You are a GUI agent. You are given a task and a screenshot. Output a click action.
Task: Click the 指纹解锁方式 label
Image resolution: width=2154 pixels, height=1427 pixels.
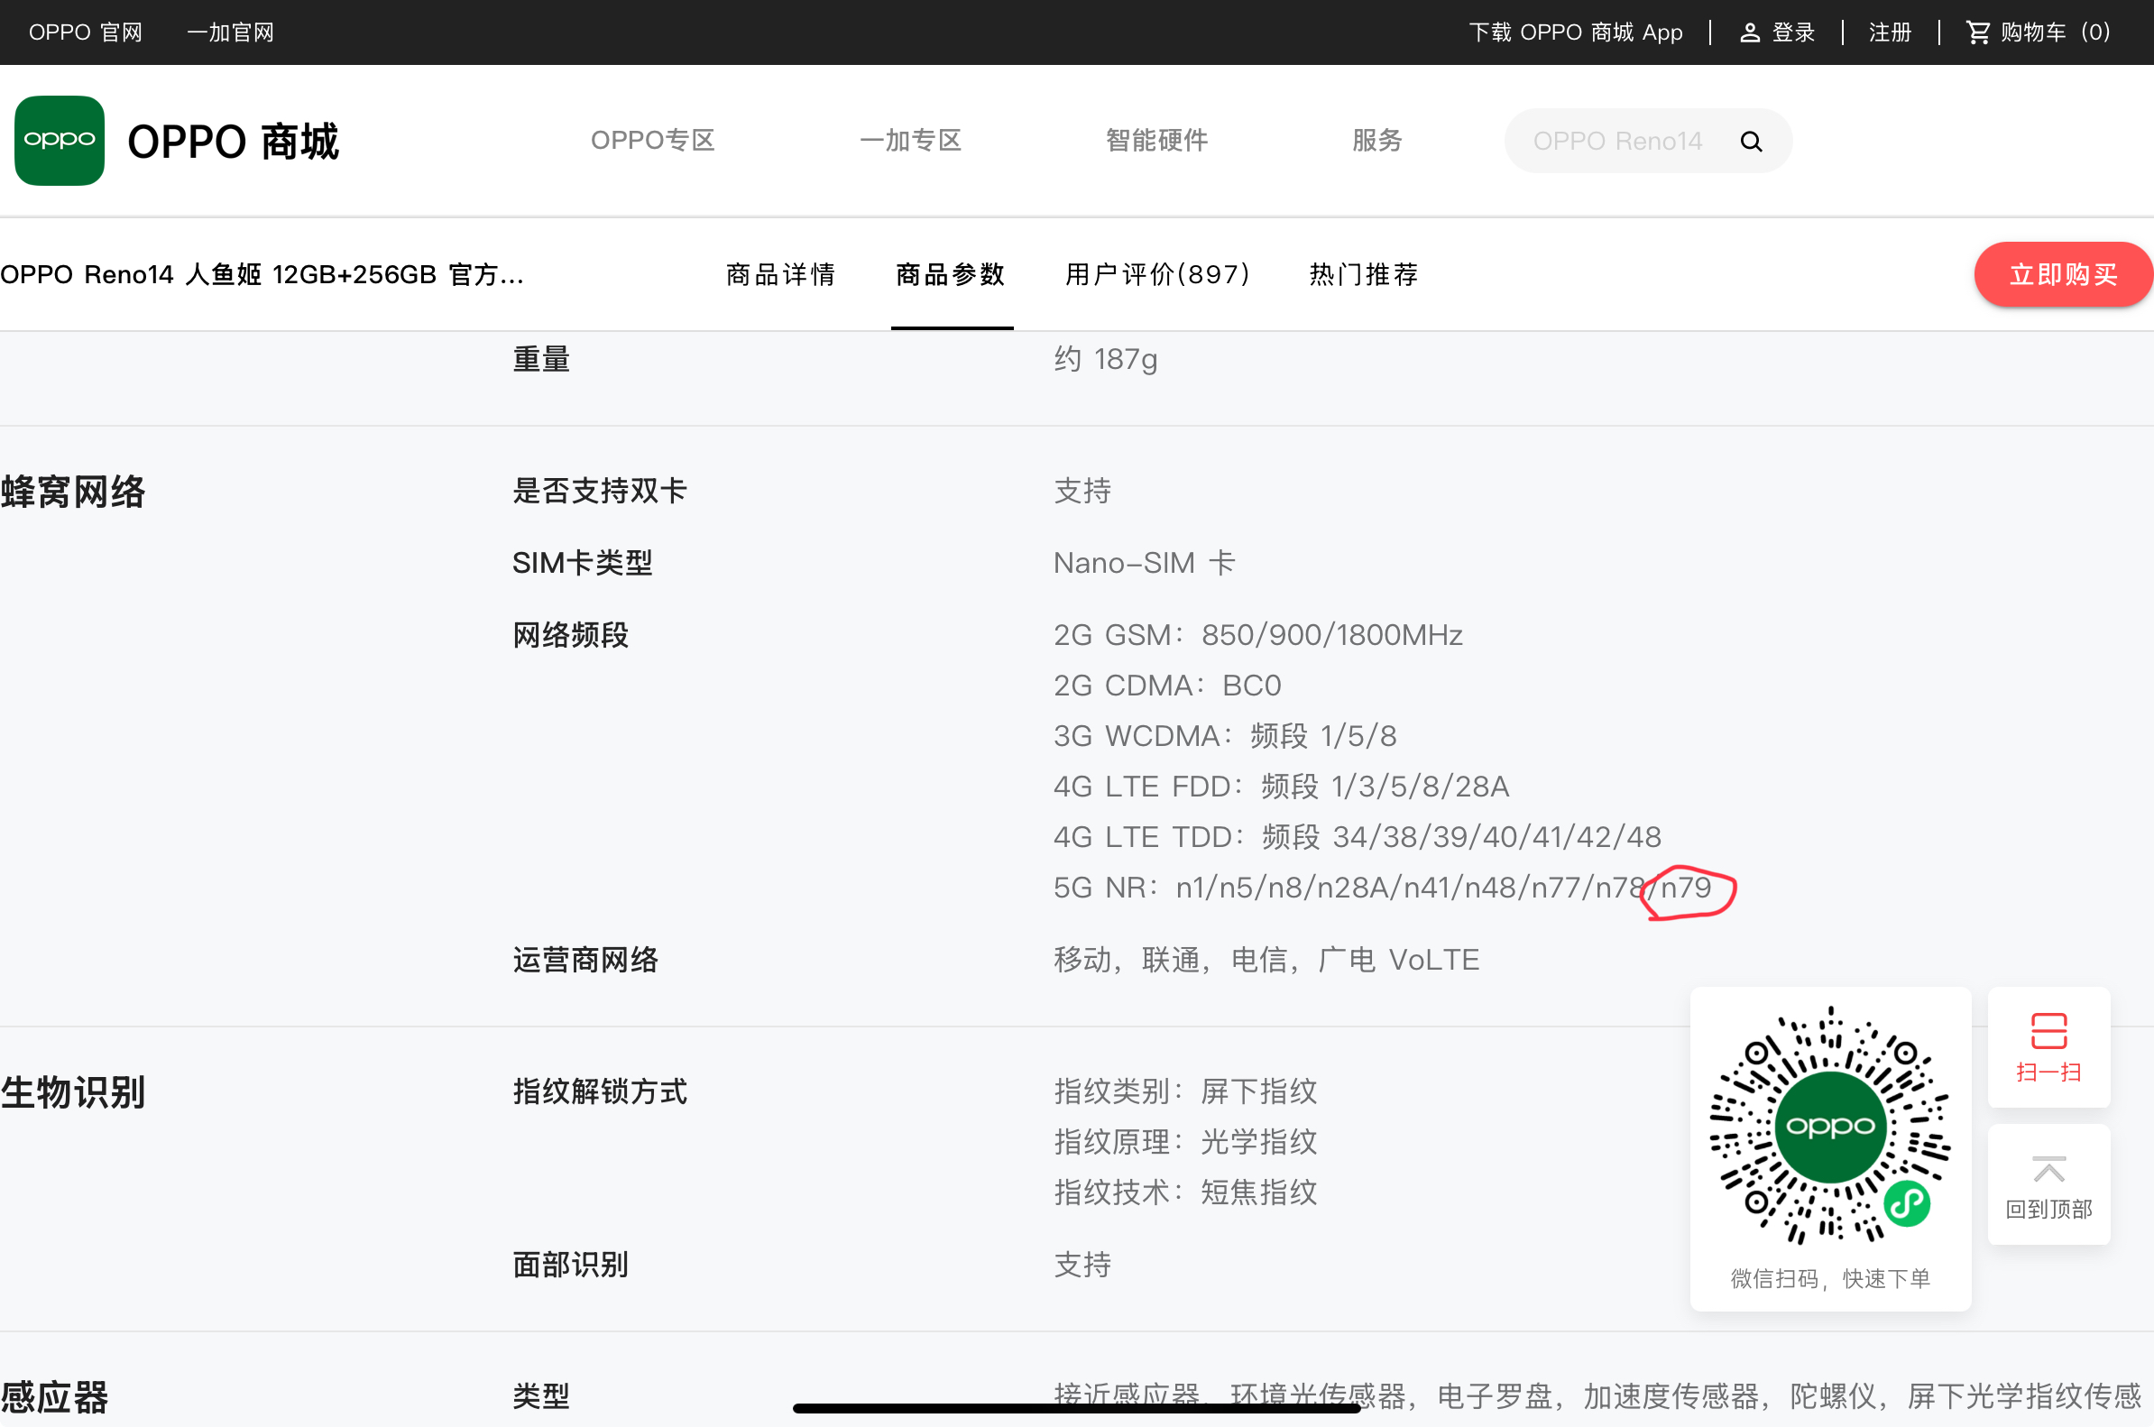pos(600,1091)
